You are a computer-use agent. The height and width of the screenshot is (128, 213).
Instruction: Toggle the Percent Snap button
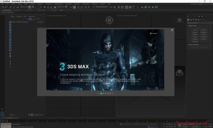[x=86, y=7]
